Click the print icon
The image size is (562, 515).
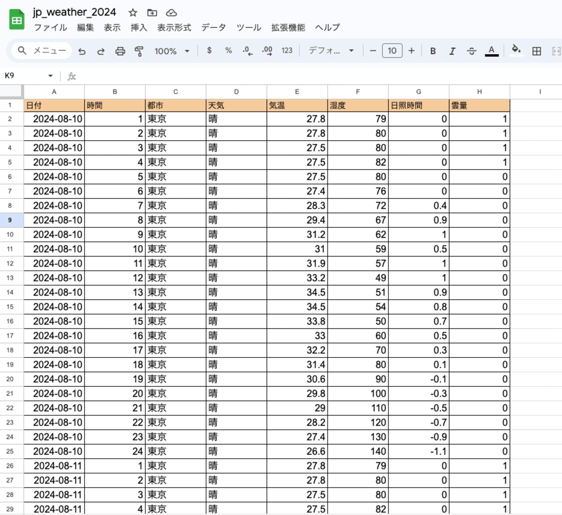coord(120,51)
